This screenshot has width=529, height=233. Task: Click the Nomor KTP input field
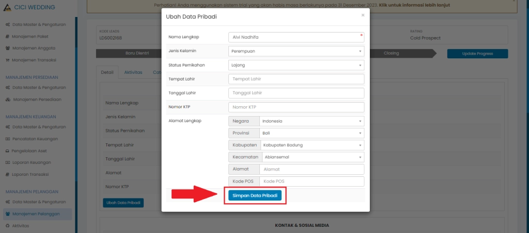click(296, 107)
